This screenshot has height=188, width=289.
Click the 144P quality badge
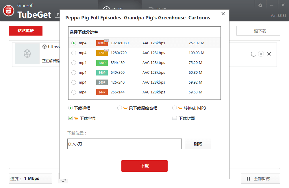[102, 92]
